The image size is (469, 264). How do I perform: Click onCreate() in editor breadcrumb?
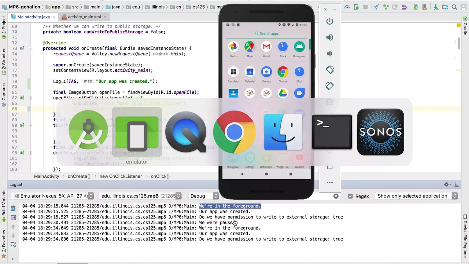pos(79,176)
